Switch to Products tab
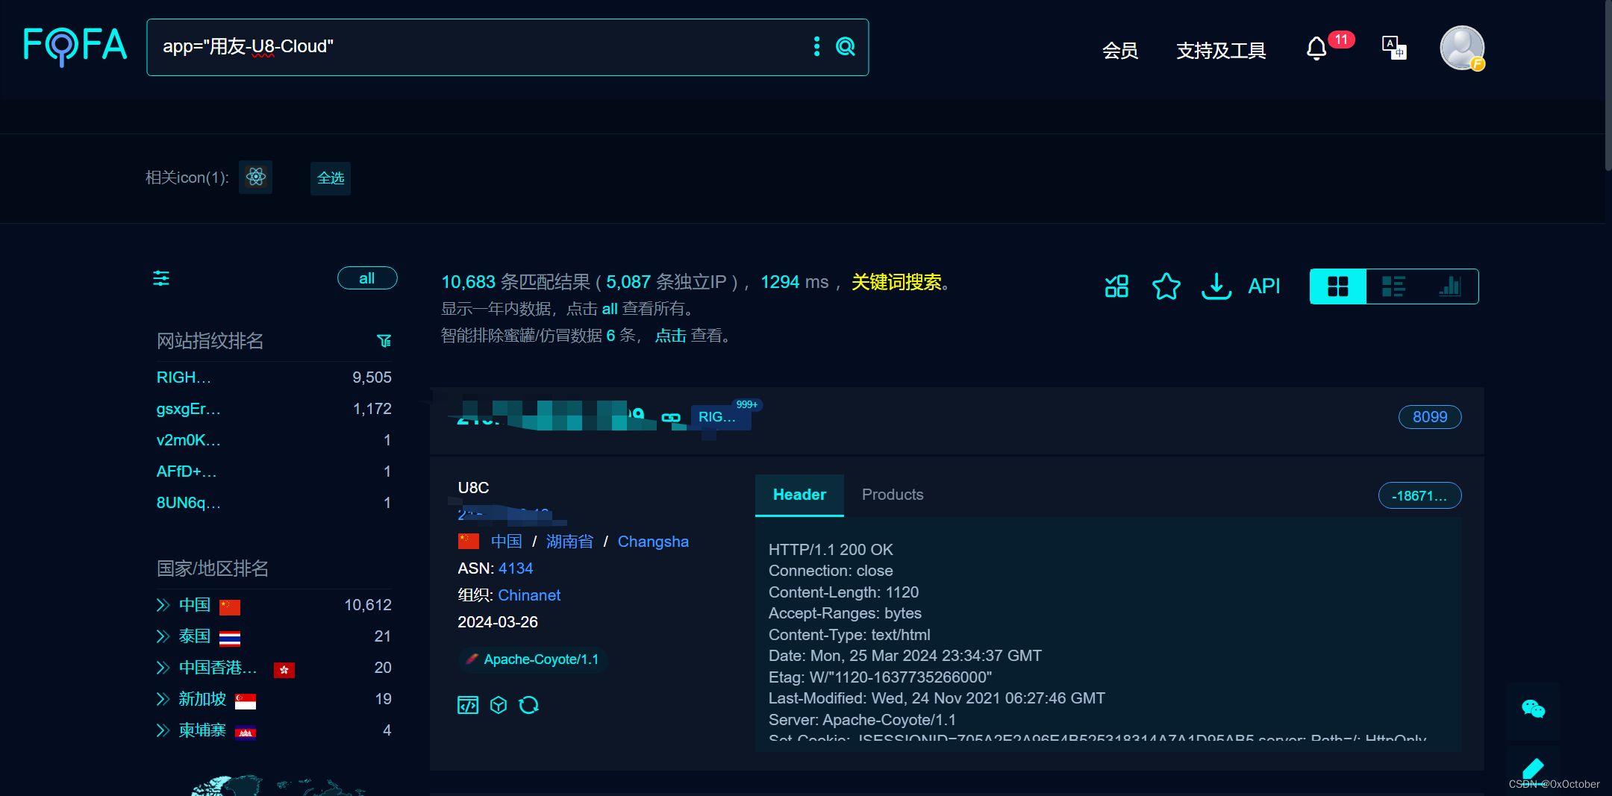1612x796 pixels. [x=893, y=495]
